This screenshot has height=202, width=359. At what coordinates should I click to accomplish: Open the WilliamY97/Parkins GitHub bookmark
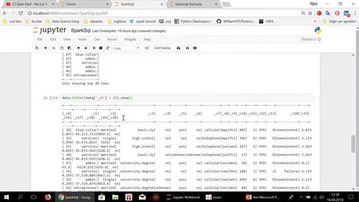tap(236, 21)
